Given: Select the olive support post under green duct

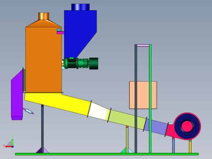Looking at the screenshot, I should tap(127, 140).
